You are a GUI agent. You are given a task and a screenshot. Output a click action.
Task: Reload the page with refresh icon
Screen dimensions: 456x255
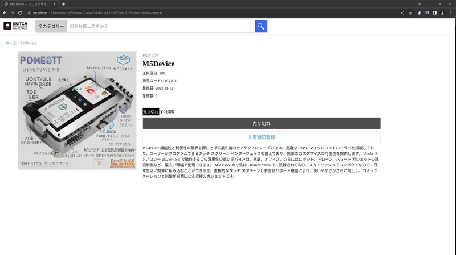20,12
